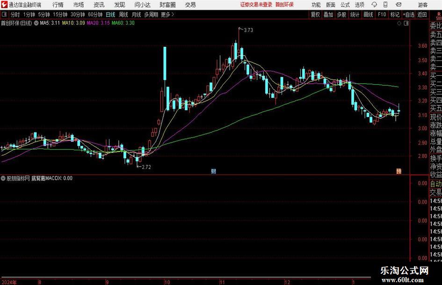Viewport: 442px width, 285px height.
Task: Click the 自动 button in right panel
Action: pyautogui.click(x=435, y=184)
